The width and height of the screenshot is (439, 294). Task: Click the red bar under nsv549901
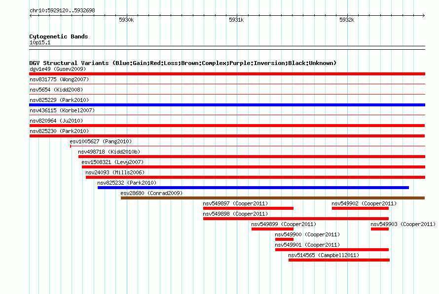click(x=332, y=250)
